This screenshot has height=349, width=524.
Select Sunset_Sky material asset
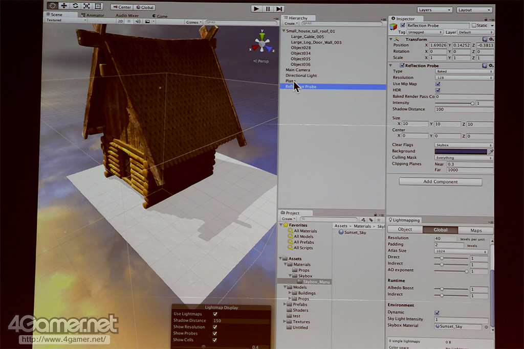(x=353, y=232)
